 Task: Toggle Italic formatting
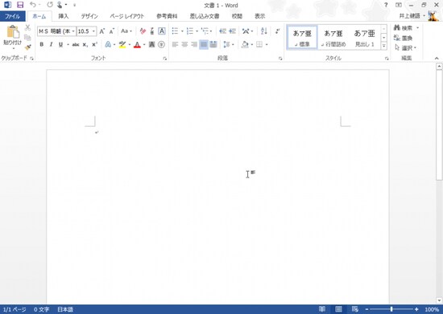coord(51,44)
